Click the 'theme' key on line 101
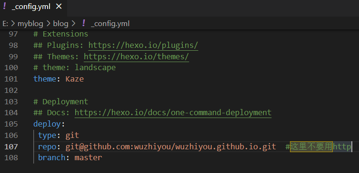359x173 pixels. point(45,79)
